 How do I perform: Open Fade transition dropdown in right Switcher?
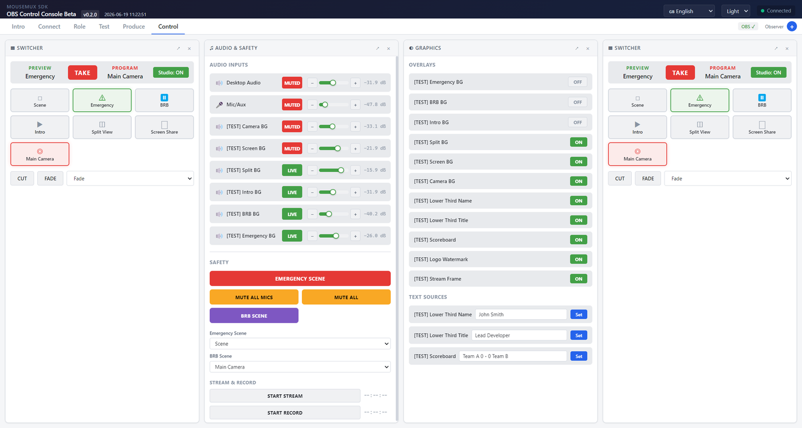pos(728,178)
